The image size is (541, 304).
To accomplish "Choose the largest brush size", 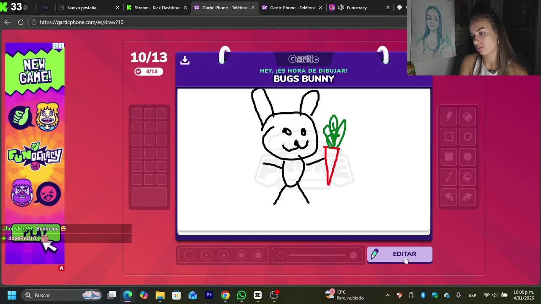I will click(258, 255).
